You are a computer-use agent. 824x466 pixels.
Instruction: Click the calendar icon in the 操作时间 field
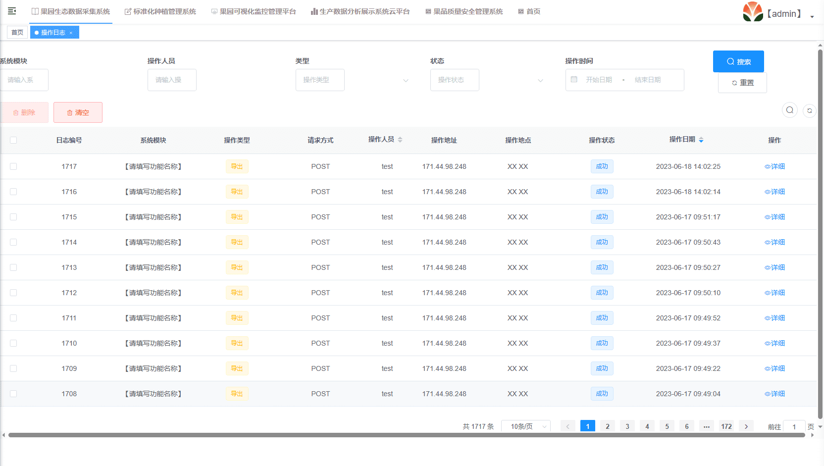click(574, 79)
